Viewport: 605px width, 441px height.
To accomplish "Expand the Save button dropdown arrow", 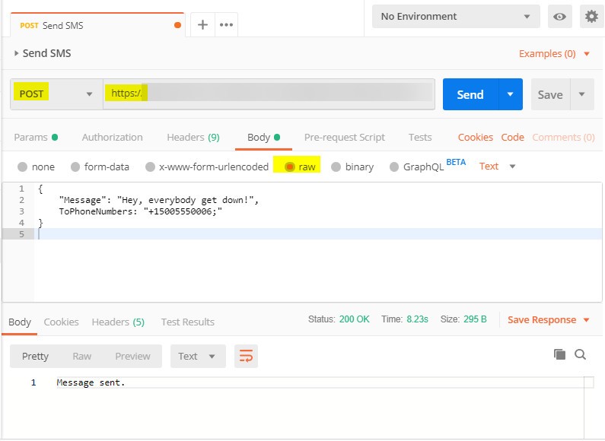I will [582, 94].
